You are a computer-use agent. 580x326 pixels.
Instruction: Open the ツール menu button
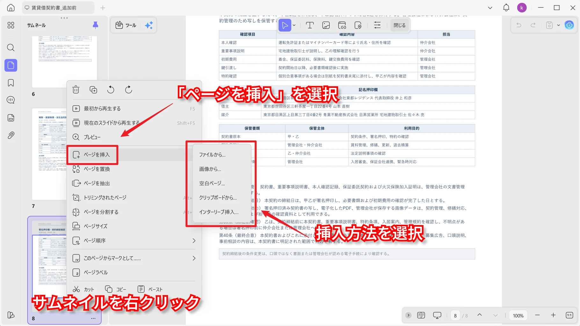pos(126,25)
